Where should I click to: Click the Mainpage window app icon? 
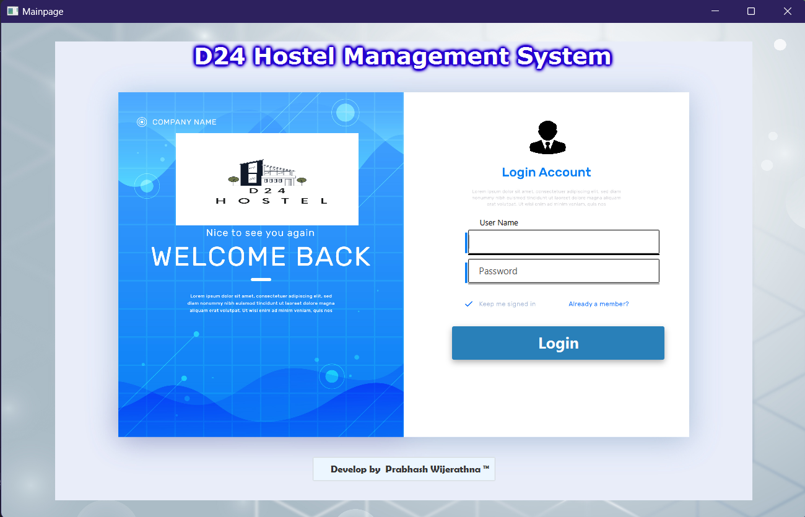coord(12,11)
